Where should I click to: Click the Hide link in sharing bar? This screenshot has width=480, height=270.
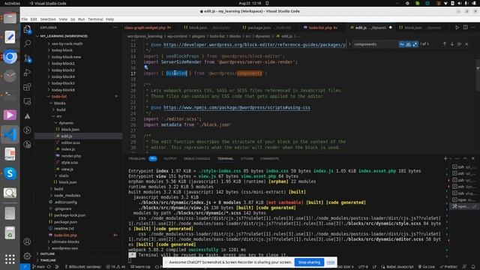[x=331, y=262]
